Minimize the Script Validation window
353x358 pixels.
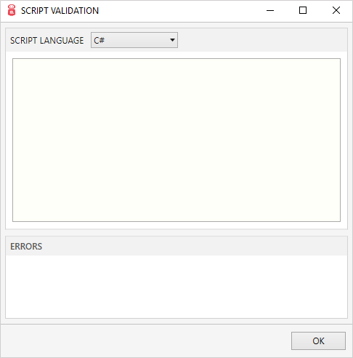[270, 10]
